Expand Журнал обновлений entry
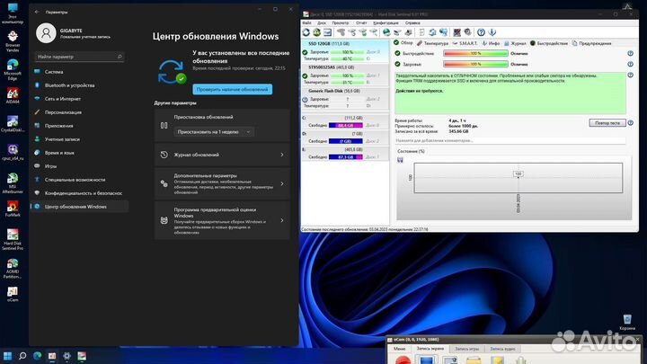647x364 pixels. coord(223,155)
